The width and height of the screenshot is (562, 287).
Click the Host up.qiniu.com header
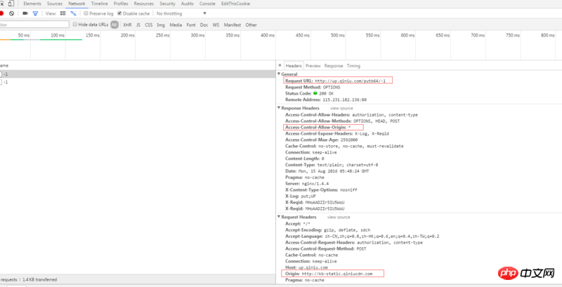(x=306, y=267)
